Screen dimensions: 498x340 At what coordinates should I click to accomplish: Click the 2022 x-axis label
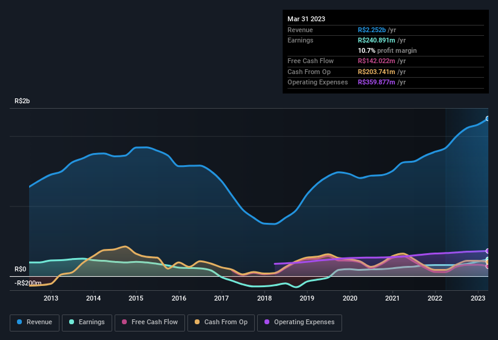pos(435,298)
